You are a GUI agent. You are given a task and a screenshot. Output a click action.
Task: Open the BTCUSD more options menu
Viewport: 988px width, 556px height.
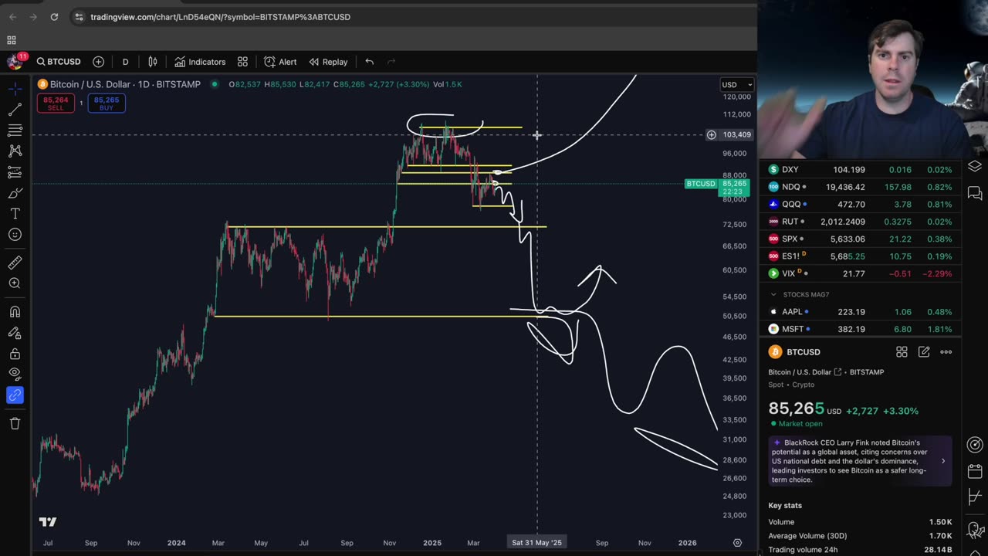click(946, 352)
